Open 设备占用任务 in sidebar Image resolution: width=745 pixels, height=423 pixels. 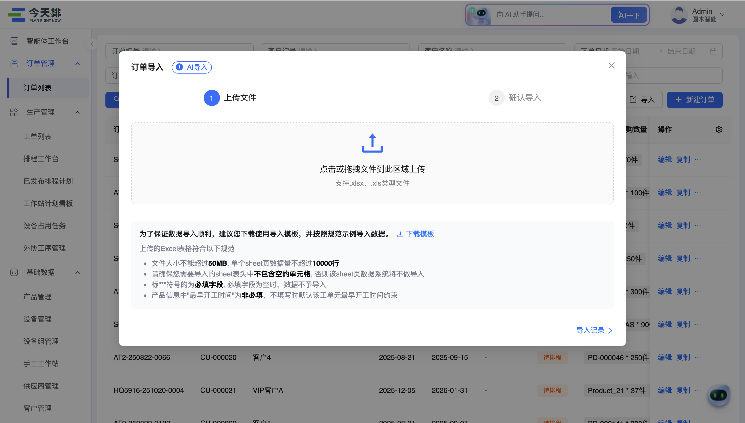pyautogui.click(x=44, y=226)
